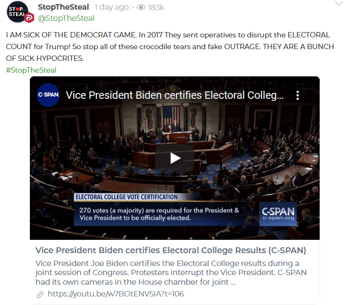Click the eye views icon
Screen dimensions: 349x305
[141, 7]
